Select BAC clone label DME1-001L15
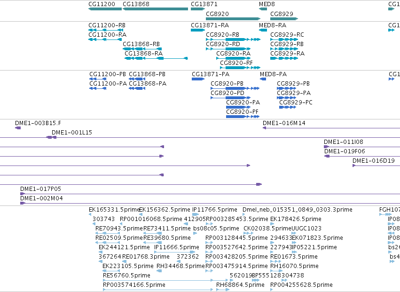 pyautogui.click(x=72, y=133)
